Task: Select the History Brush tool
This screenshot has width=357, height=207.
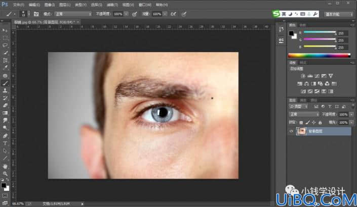Action: (x=5, y=98)
